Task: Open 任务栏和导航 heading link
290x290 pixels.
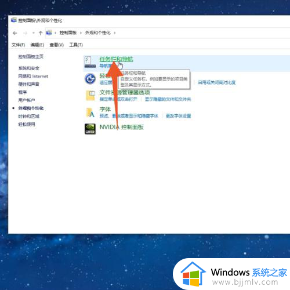Action: click(x=116, y=59)
